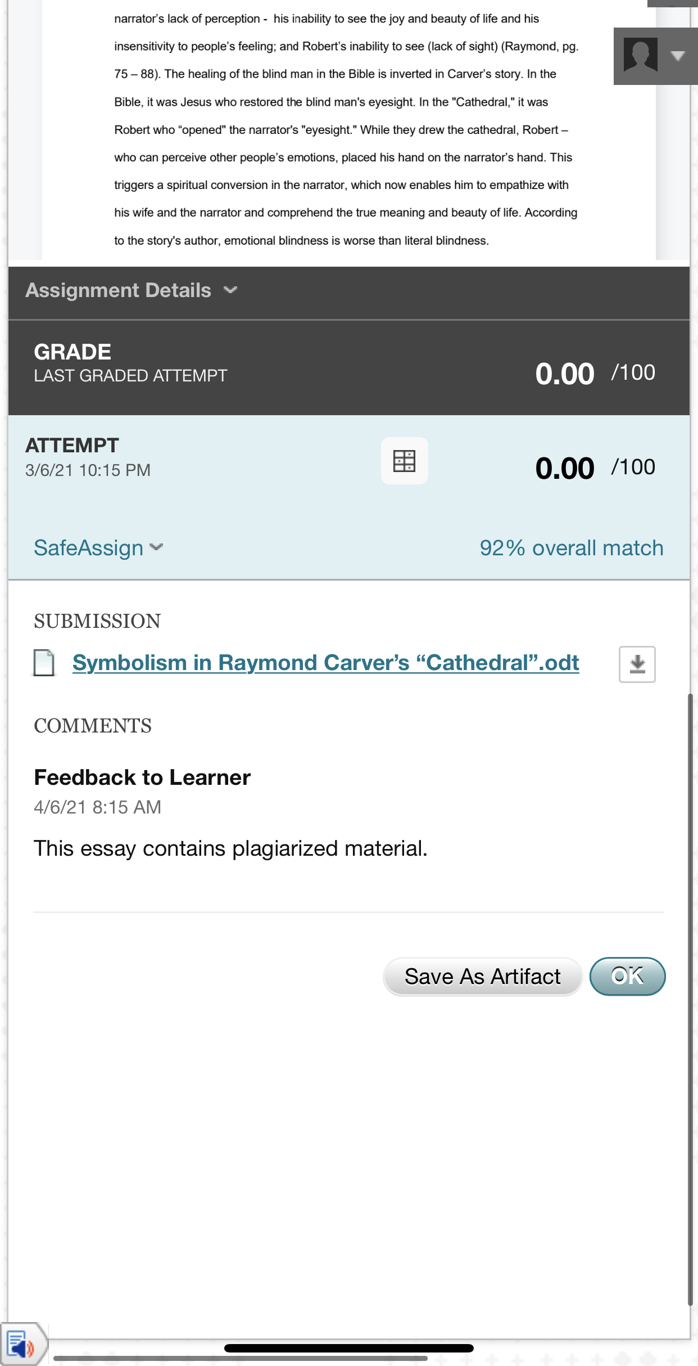Click the user profile avatar icon
Viewport: 698px width, 1366px height.
pyautogui.click(x=640, y=55)
